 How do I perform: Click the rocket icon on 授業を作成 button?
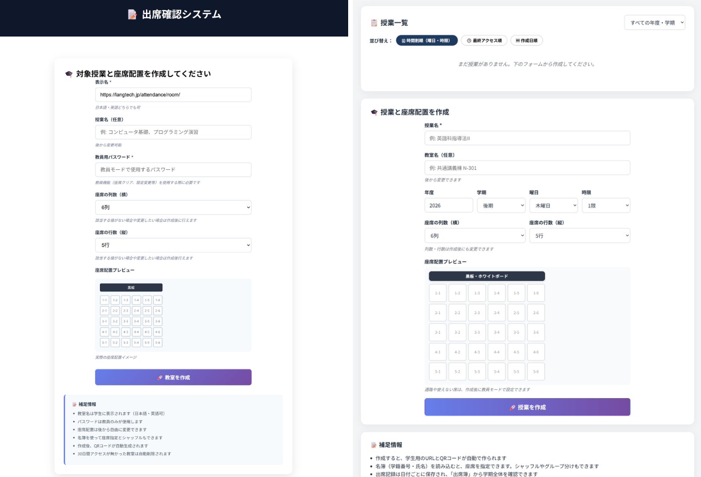[x=512, y=408]
